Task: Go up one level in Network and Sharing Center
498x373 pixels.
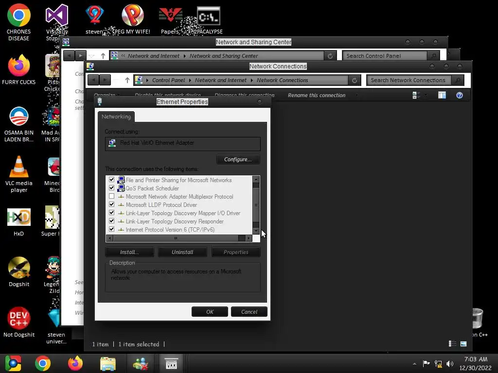Action: (x=103, y=56)
